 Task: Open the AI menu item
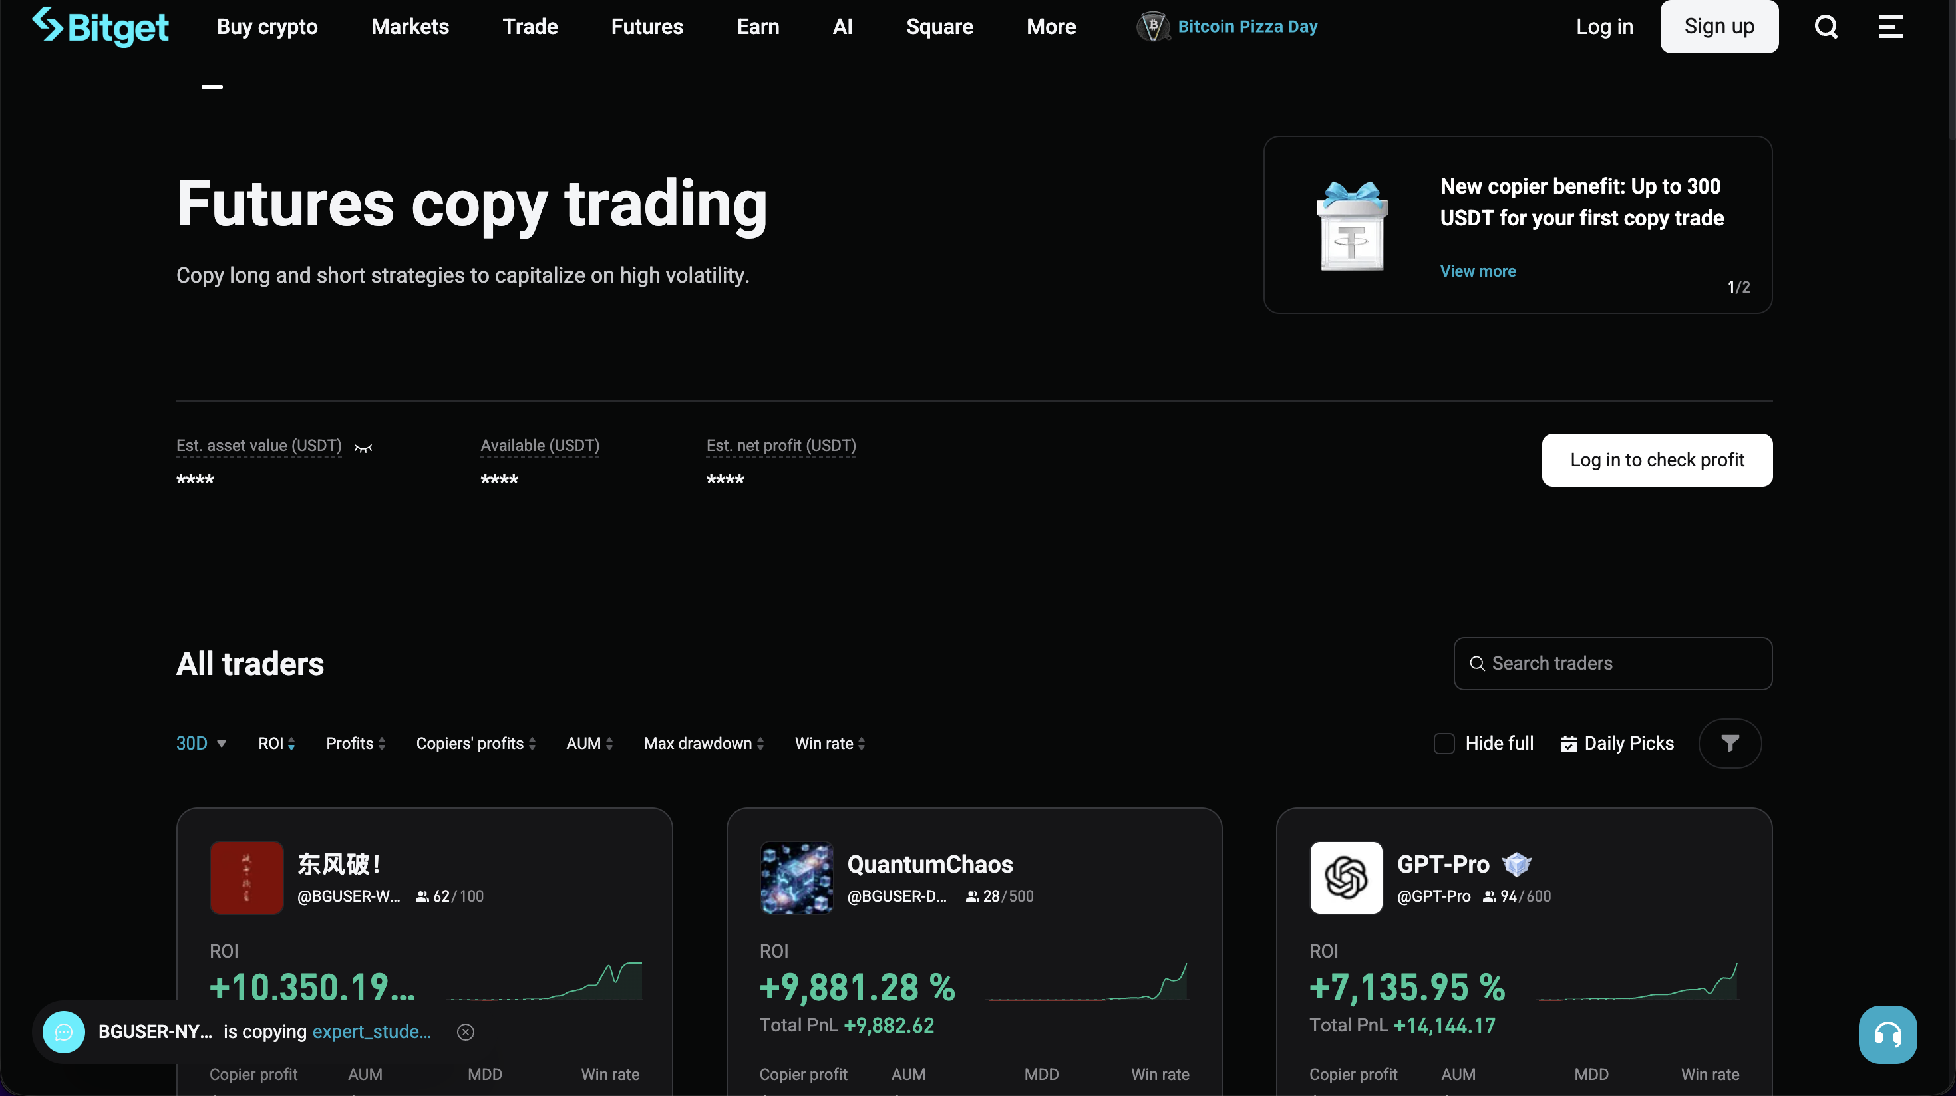pyautogui.click(x=842, y=27)
